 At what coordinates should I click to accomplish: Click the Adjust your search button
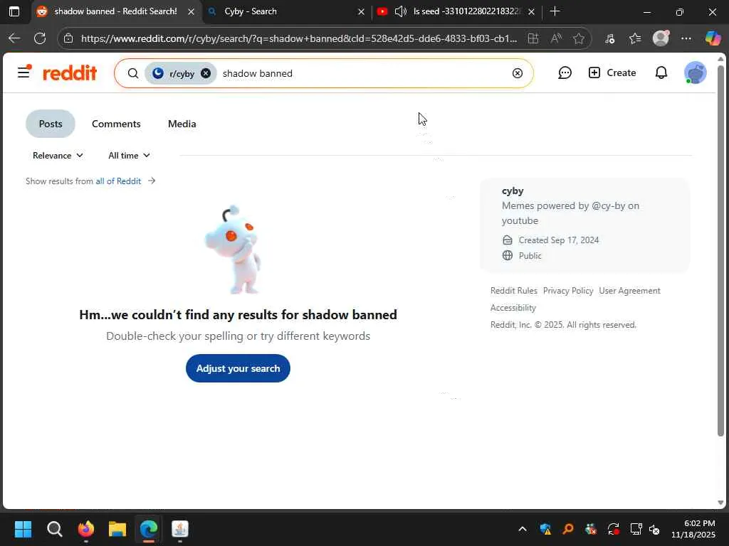point(238,368)
